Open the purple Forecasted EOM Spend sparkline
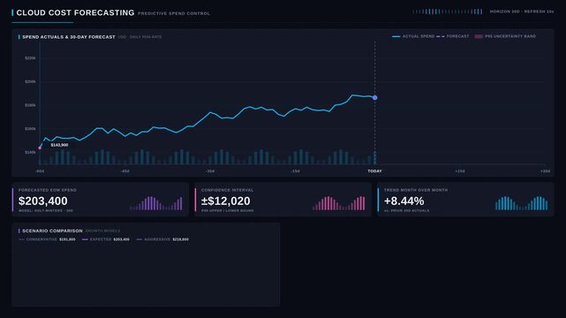 click(156, 203)
